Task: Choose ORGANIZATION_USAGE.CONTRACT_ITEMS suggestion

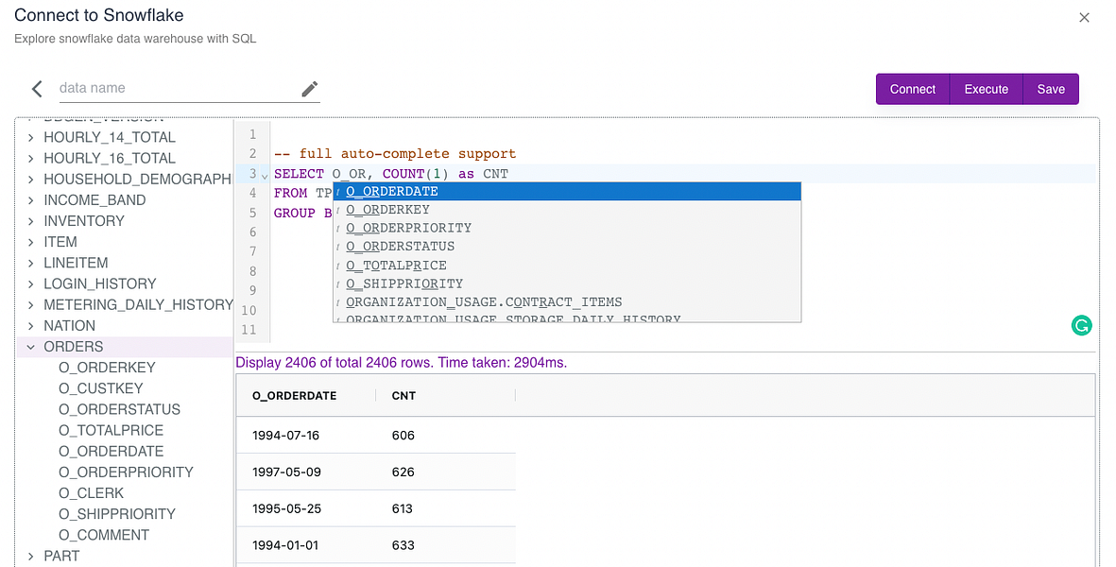Action: click(567, 302)
